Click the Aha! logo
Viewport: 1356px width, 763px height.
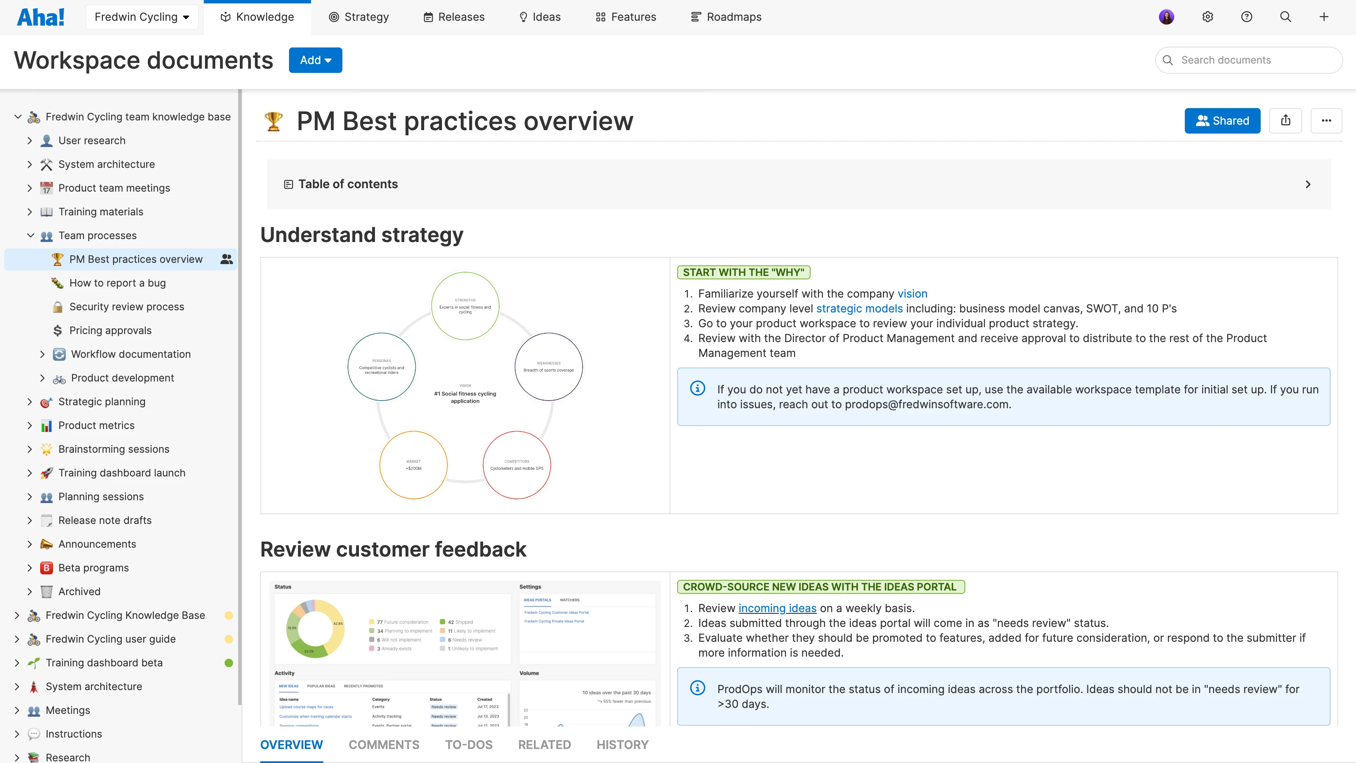point(41,17)
